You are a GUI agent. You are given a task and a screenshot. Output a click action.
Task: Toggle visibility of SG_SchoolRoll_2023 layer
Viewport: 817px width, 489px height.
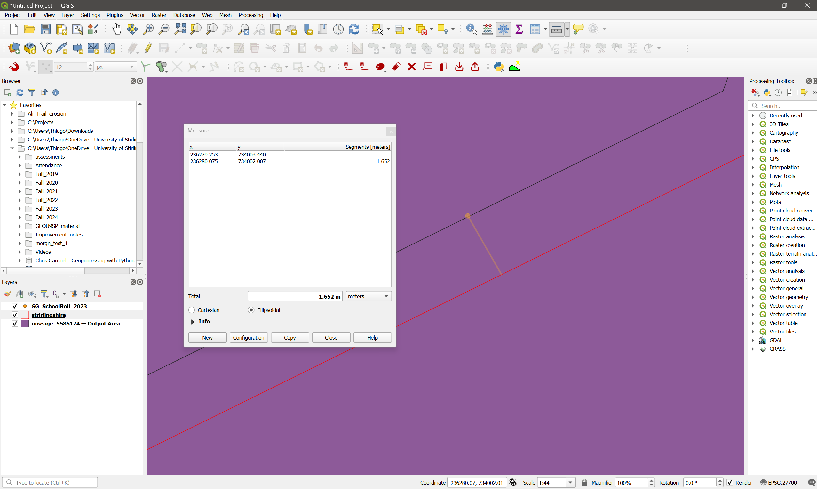coord(15,306)
